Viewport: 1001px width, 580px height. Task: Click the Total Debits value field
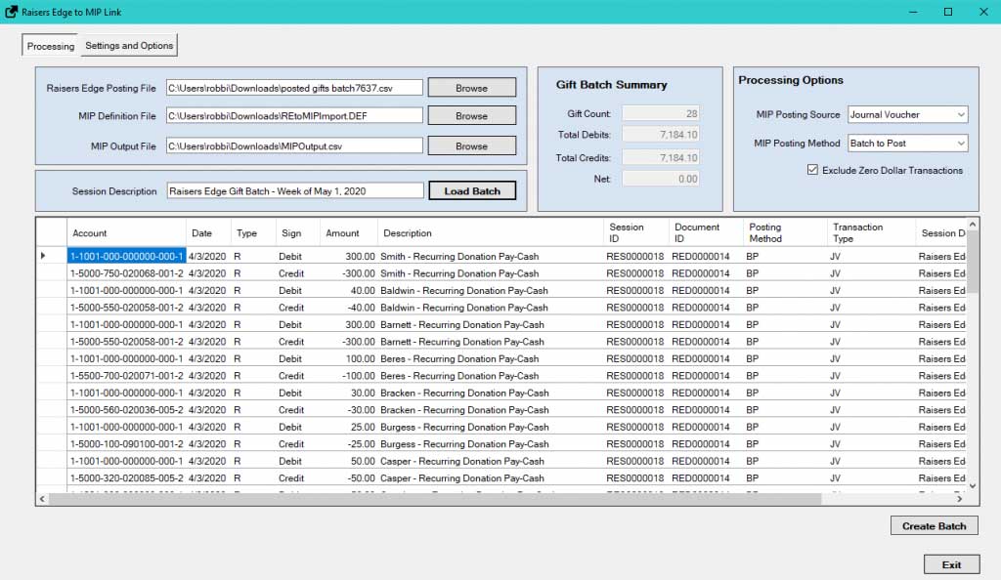661,135
